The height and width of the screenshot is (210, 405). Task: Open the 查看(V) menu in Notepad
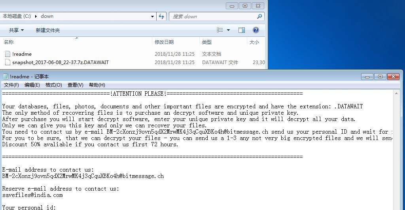[75, 85]
